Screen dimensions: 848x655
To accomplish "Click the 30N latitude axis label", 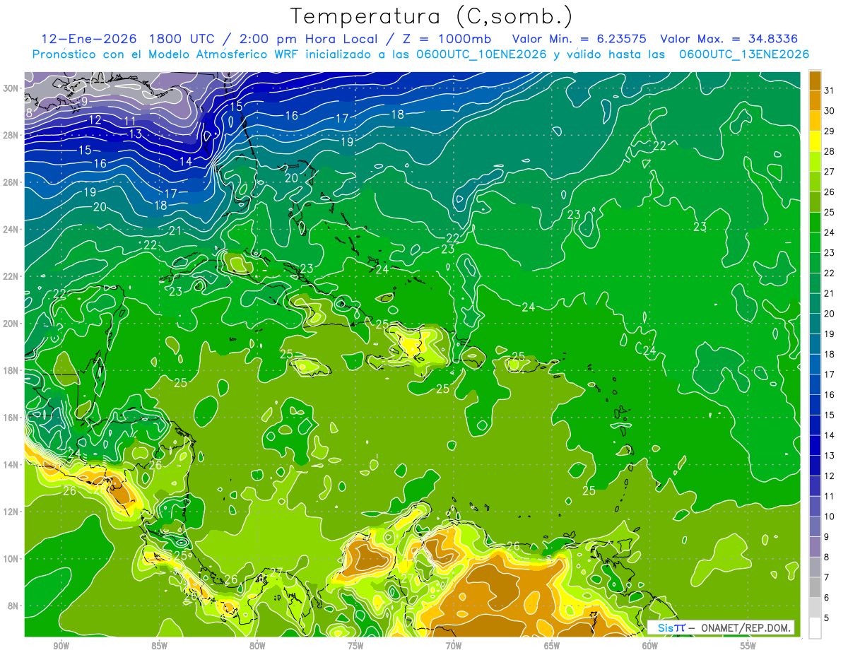I will (12, 88).
